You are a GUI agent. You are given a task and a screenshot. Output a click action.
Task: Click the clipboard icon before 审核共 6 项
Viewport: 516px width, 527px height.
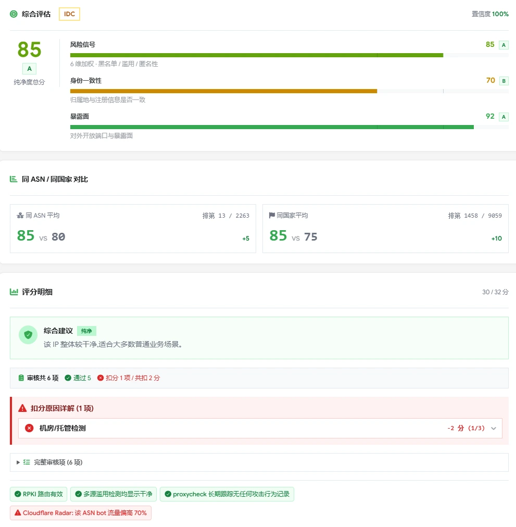point(21,378)
